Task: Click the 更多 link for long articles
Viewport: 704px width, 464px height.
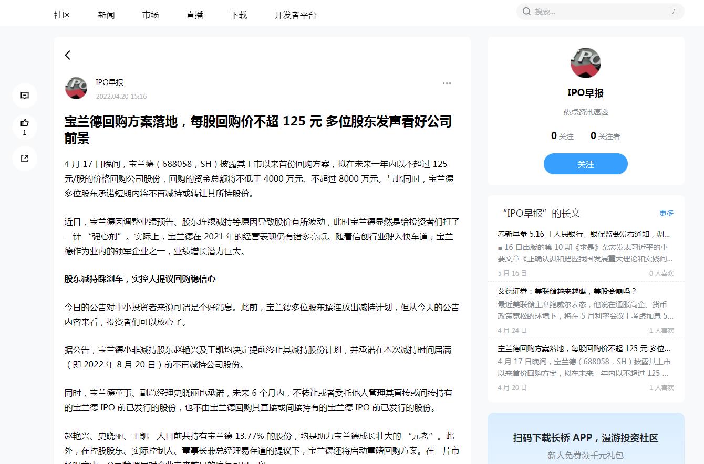Action: [x=667, y=213]
